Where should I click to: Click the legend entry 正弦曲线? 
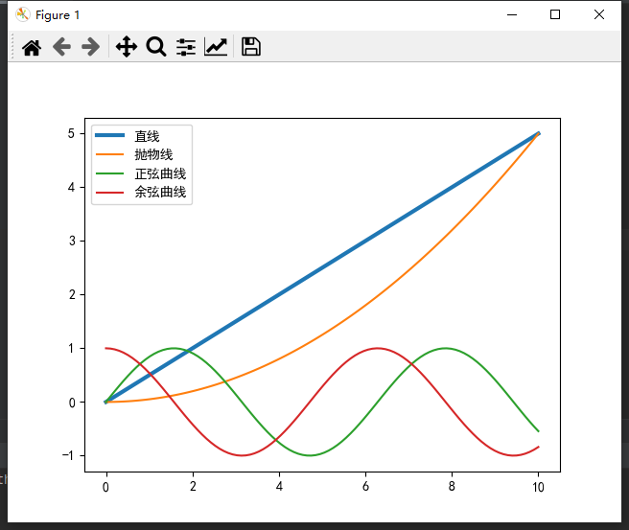pyautogui.click(x=160, y=173)
